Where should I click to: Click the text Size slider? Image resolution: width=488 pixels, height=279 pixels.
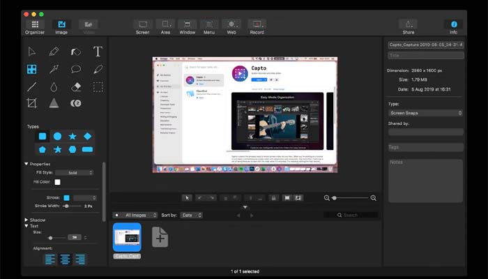pos(56,238)
